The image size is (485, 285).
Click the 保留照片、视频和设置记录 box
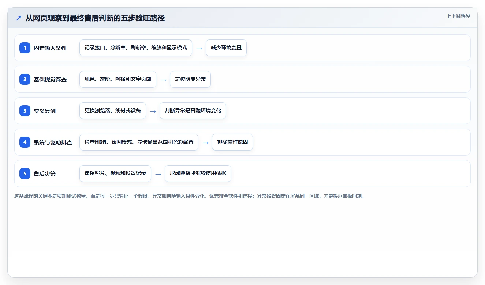[115, 174]
